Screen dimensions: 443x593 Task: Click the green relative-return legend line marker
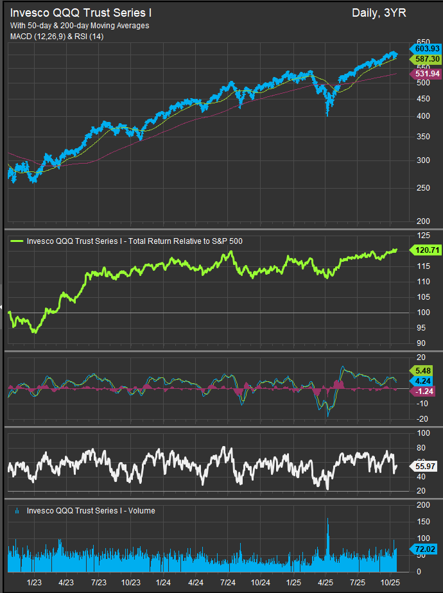(x=17, y=241)
